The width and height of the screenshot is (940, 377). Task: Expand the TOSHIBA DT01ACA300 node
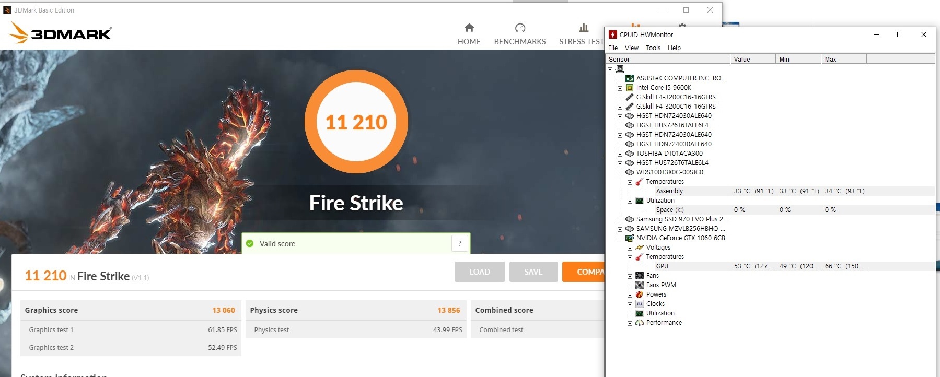click(620, 154)
